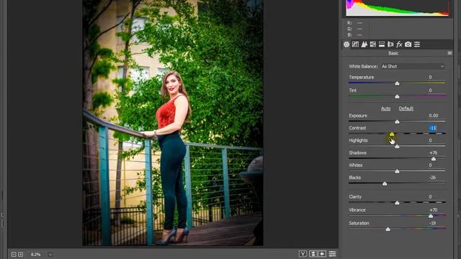
Task: Swap Before and After settings icon
Action: click(x=313, y=254)
